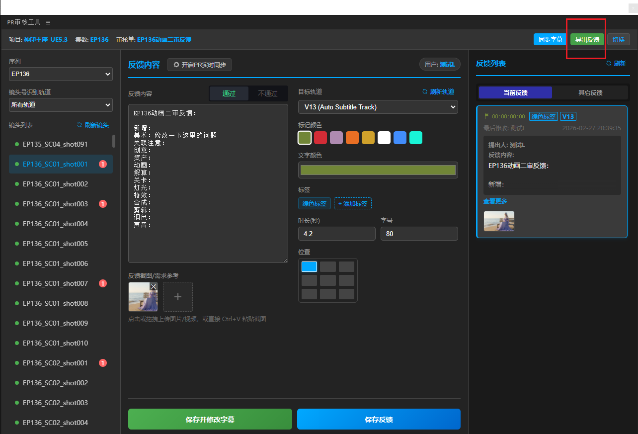Image resolution: width=638 pixels, height=434 pixels.
Task: Set review status to 不通过
Action: 268,93
